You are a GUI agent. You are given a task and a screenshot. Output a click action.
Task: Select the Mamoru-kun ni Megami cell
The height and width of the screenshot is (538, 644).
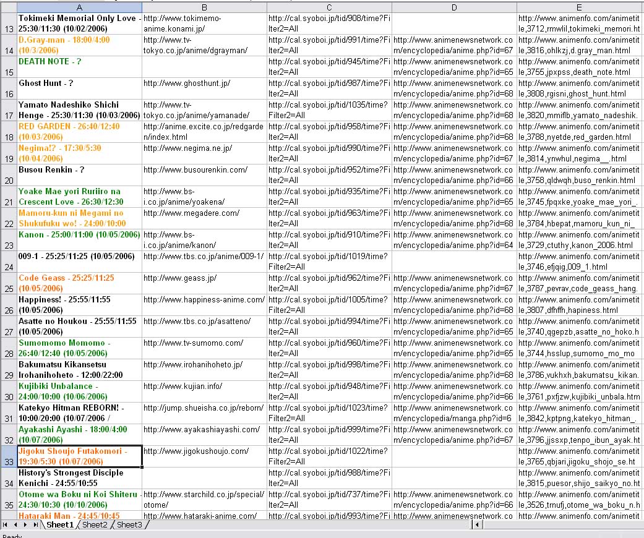[x=79, y=218]
